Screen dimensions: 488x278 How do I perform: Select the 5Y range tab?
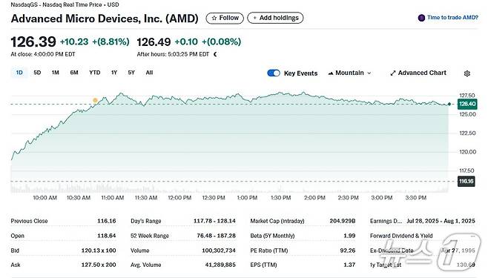pyautogui.click(x=131, y=73)
